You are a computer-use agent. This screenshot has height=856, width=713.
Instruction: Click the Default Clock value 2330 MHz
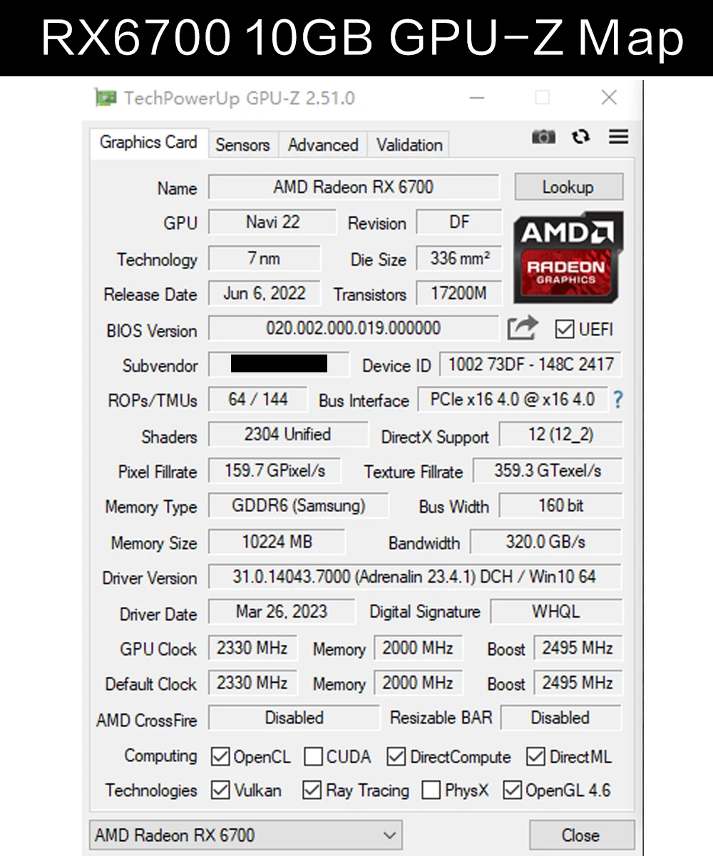(252, 683)
